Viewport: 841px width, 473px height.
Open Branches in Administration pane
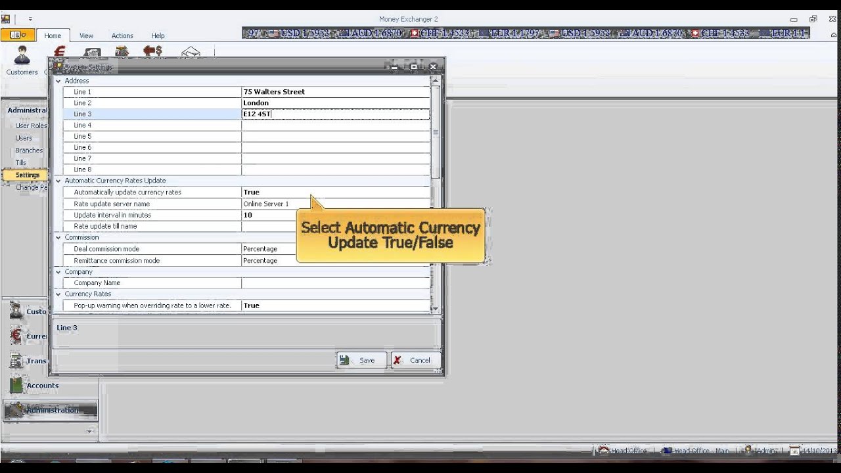29,150
